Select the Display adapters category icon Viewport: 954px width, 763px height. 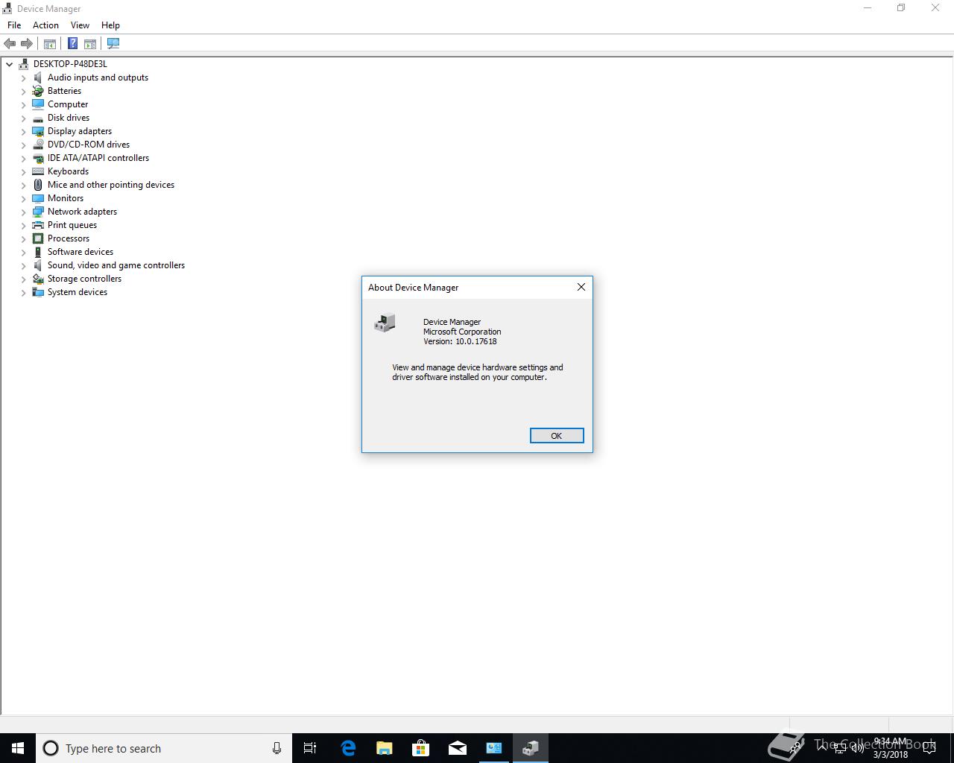(38, 131)
